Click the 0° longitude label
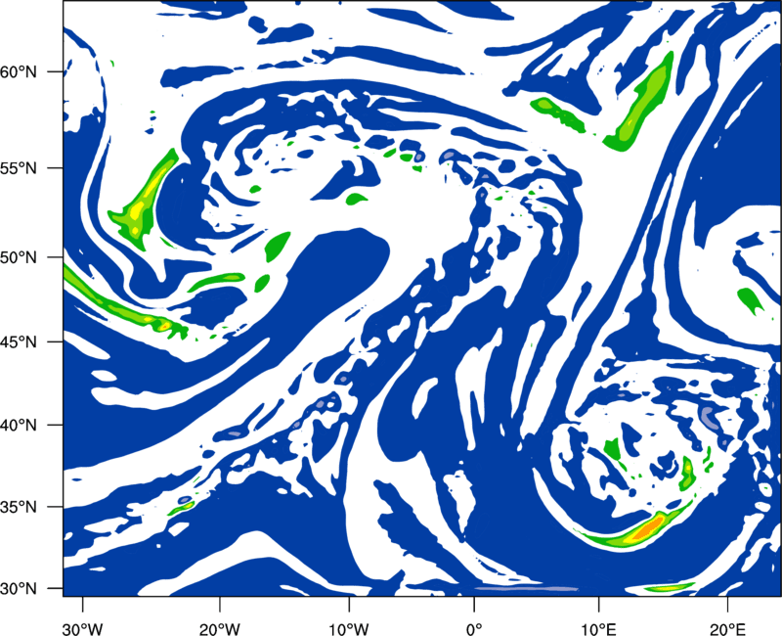The width and height of the screenshot is (782, 636). pos(474,629)
